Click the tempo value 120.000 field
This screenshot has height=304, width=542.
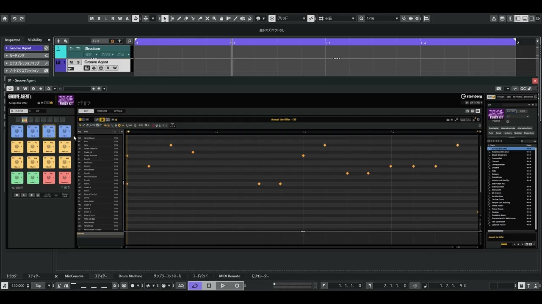(18, 286)
